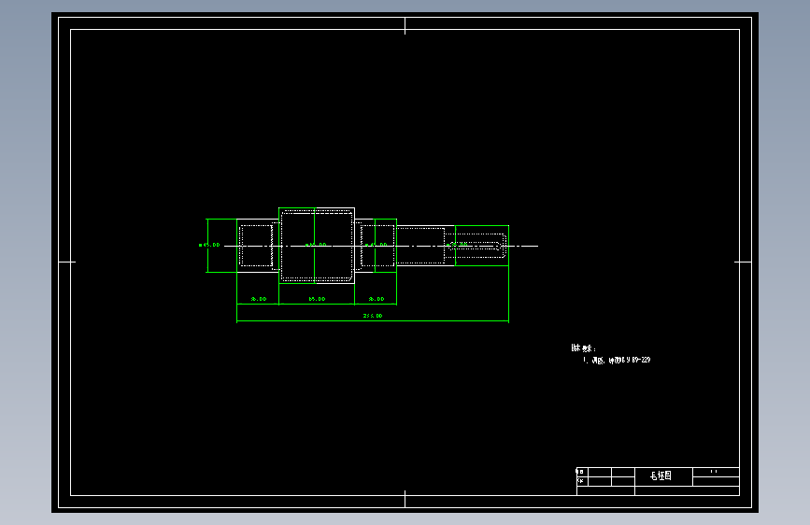Select the first small labeled cell of the title block

coord(582,472)
